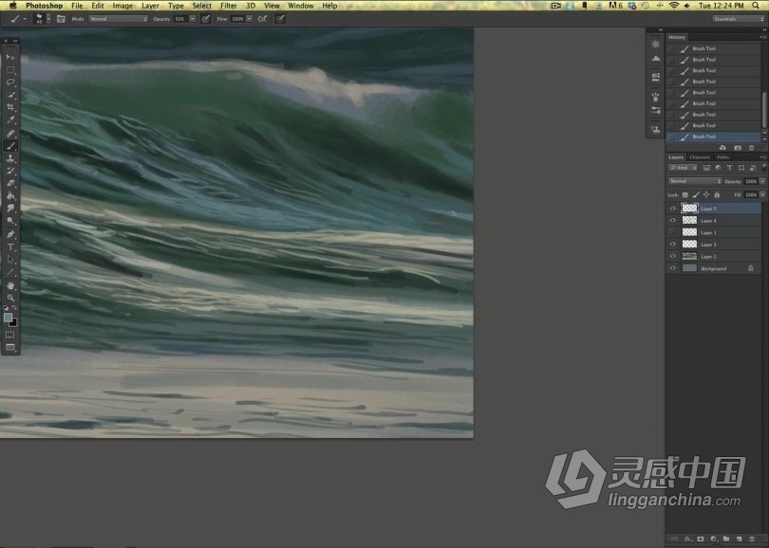Viewport: 769px width, 548px height.
Task: Open the layer Fill dropdown arrow
Action: tap(762, 195)
